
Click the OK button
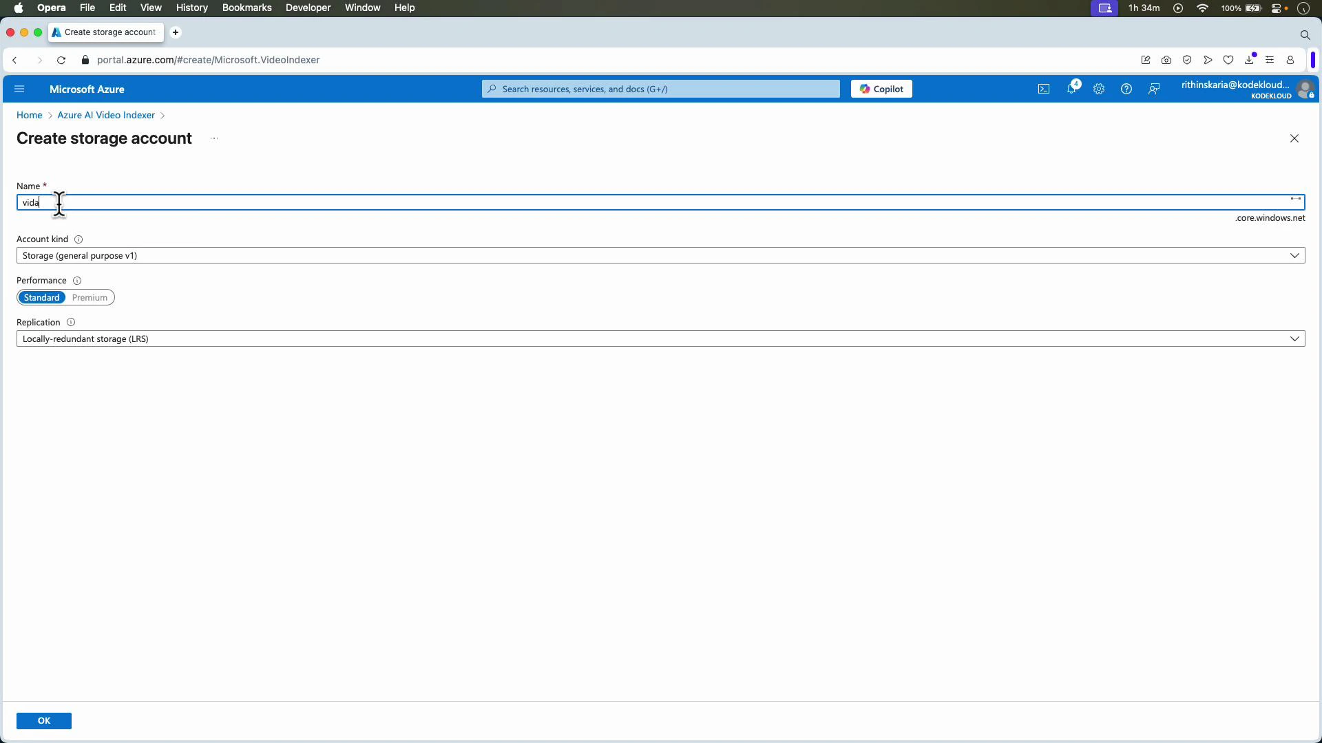click(x=44, y=720)
